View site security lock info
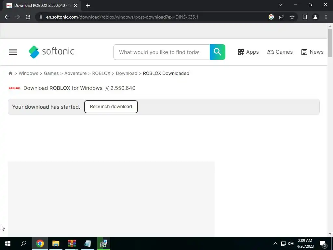The width and height of the screenshot is (333, 250). 41,17
